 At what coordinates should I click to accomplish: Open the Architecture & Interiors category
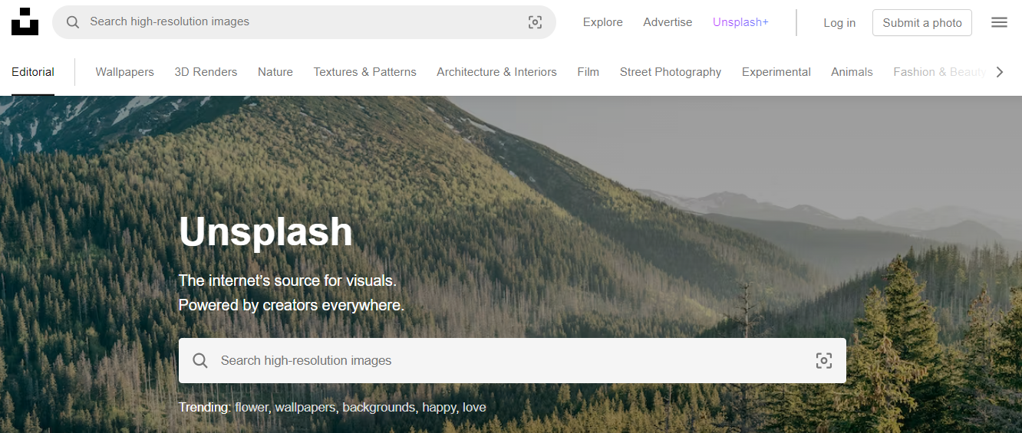tap(496, 72)
